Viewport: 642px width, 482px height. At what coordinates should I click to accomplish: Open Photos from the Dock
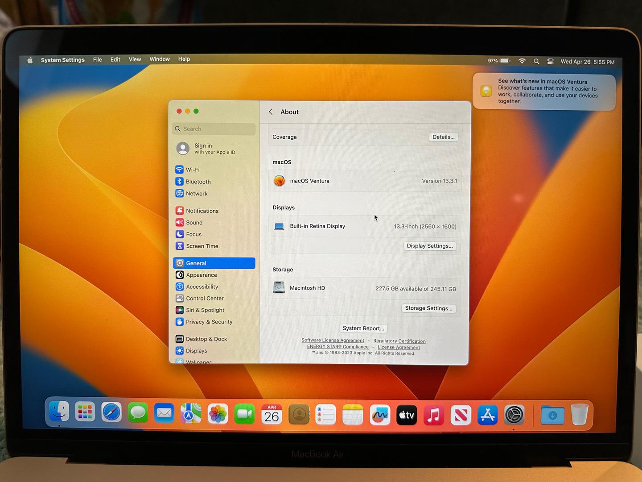tap(218, 414)
